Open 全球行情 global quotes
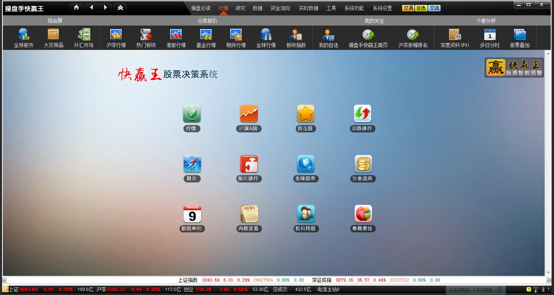This screenshot has height=295, width=554. point(266,38)
